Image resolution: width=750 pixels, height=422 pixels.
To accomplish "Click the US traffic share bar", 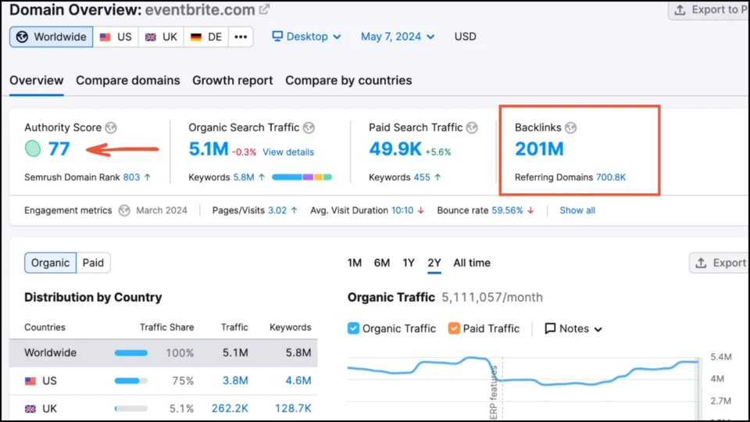I will (x=131, y=381).
